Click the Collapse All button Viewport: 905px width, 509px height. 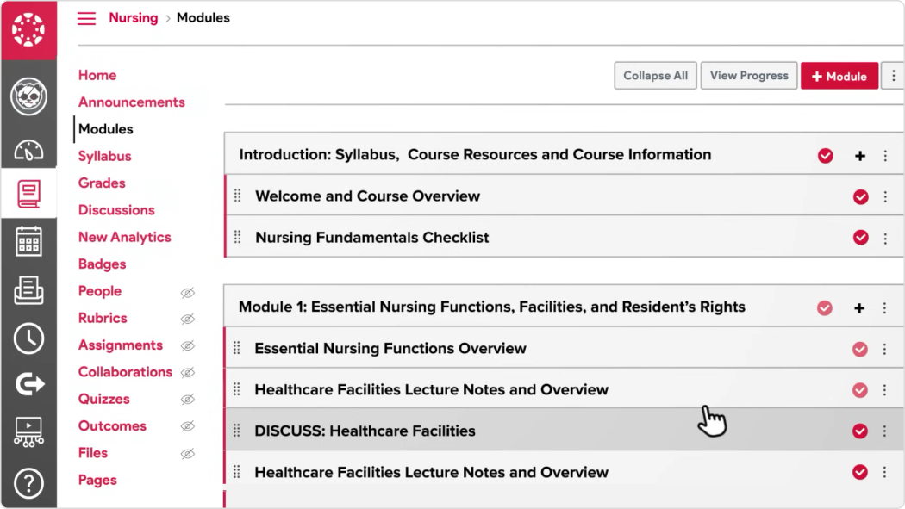[655, 76]
